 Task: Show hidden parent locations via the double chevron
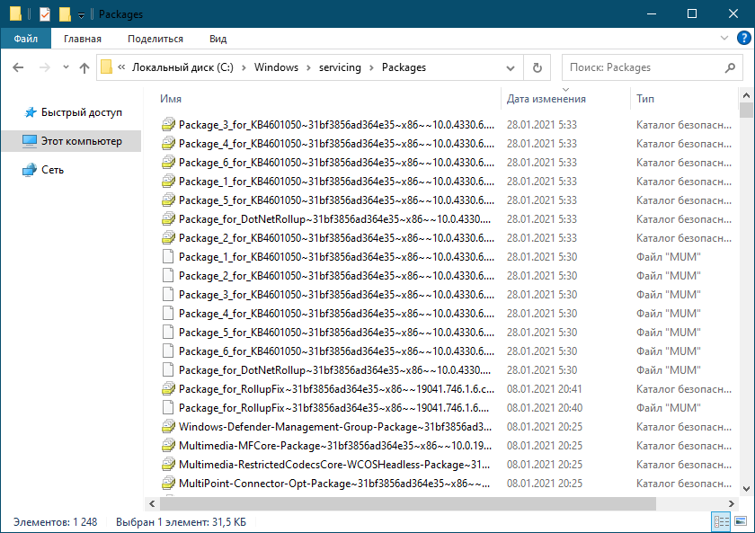[x=121, y=67]
